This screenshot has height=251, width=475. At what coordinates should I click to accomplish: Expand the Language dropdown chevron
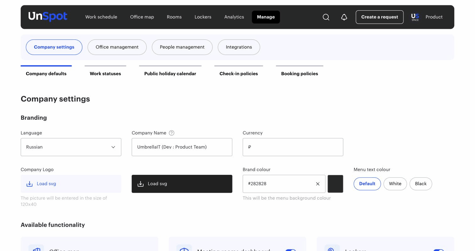113,147
